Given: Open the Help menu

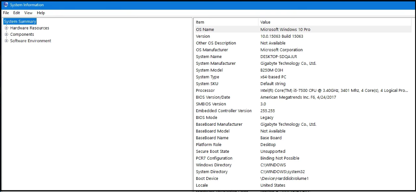Looking at the screenshot, I should [x=41, y=13].
